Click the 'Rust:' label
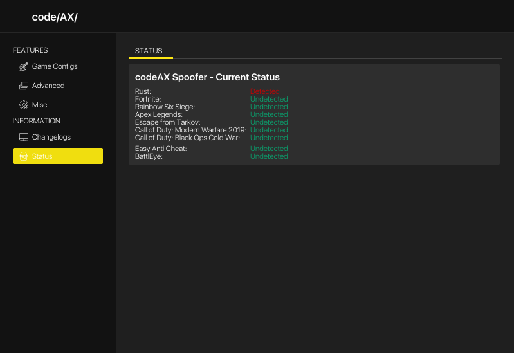This screenshot has height=353, width=514. pyautogui.click(x=143, y=91)
